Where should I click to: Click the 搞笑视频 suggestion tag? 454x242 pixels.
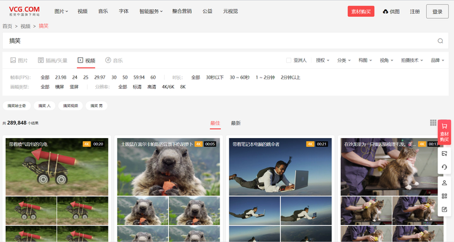pyautogui.click(x=71, y=106)
